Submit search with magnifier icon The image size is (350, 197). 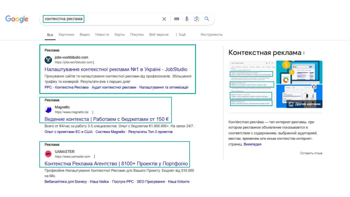[207, 19]
